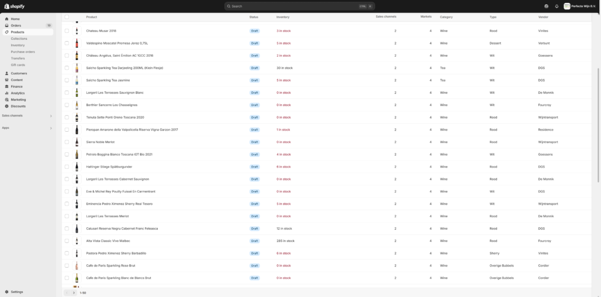Open Gift cards submenu item
601x297 pixels.
(18, 65)
